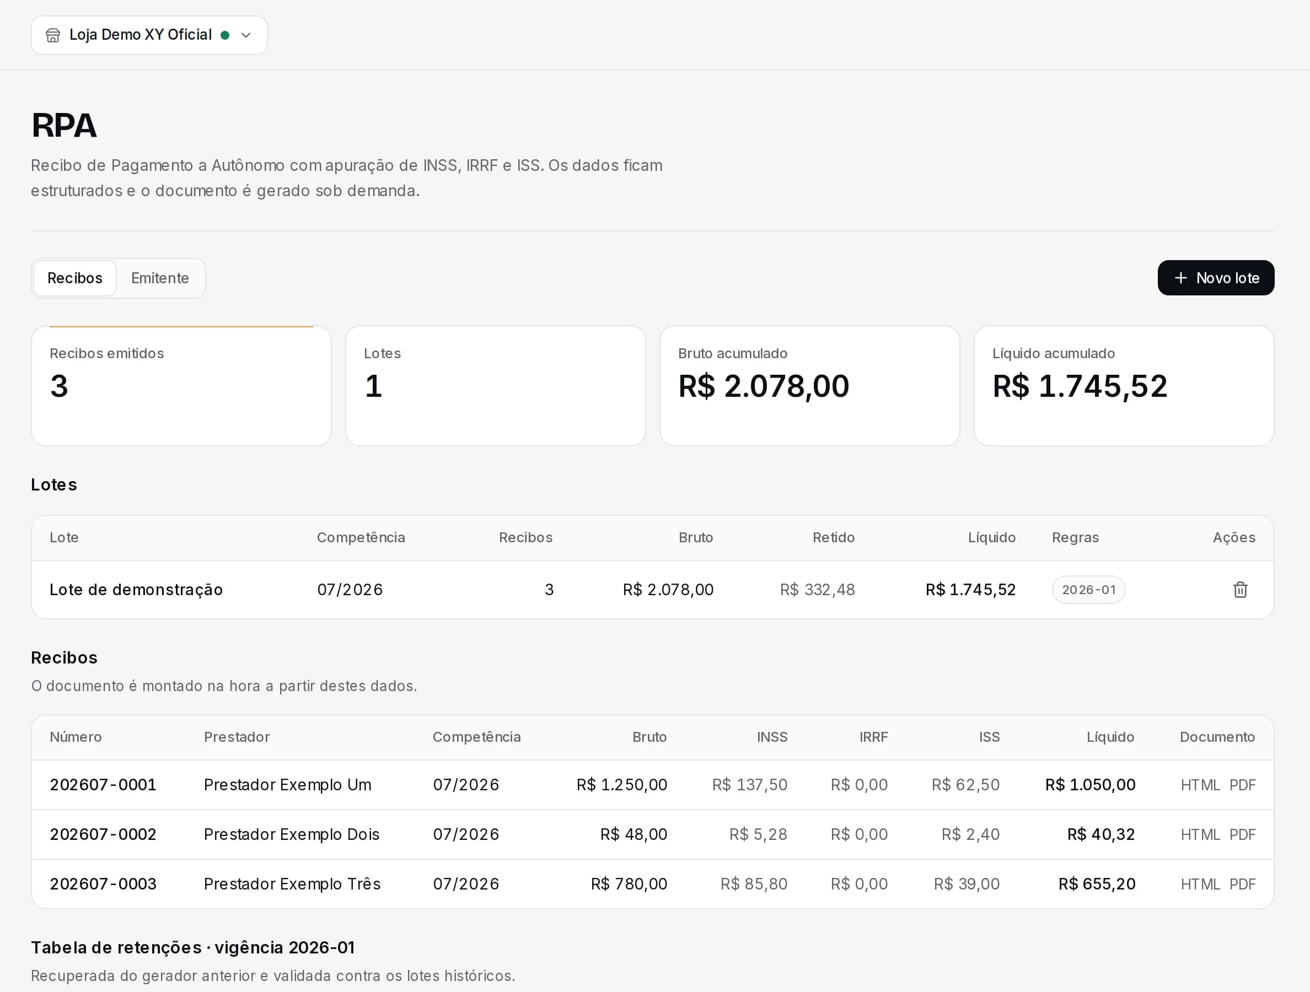Open HTML document for receipt 202607-0003
1310x992 pixels.
pos(1200,885)
